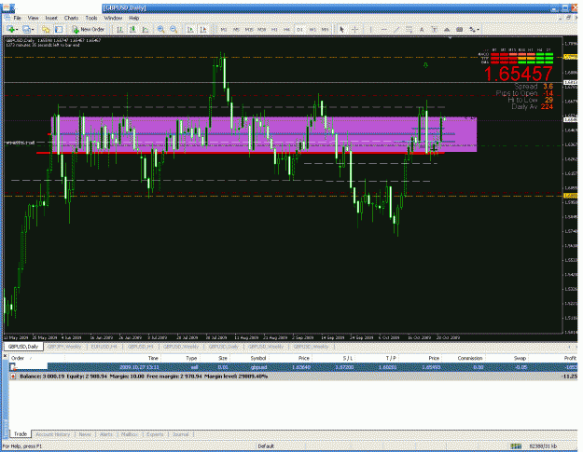This screenshot has height=452, width=583.
Task: Open a new chart with the toolbar icon
Action: pyautogui.click(x=10, y=29)
